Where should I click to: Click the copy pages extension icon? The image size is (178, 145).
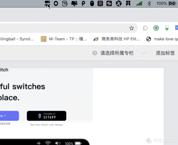click(x=145, y=28)
